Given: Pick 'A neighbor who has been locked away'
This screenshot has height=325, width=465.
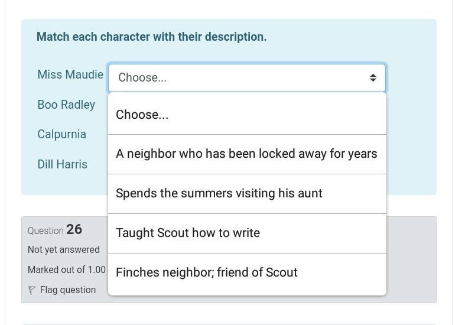Looking at the screenshot, I should coord(246,154).
